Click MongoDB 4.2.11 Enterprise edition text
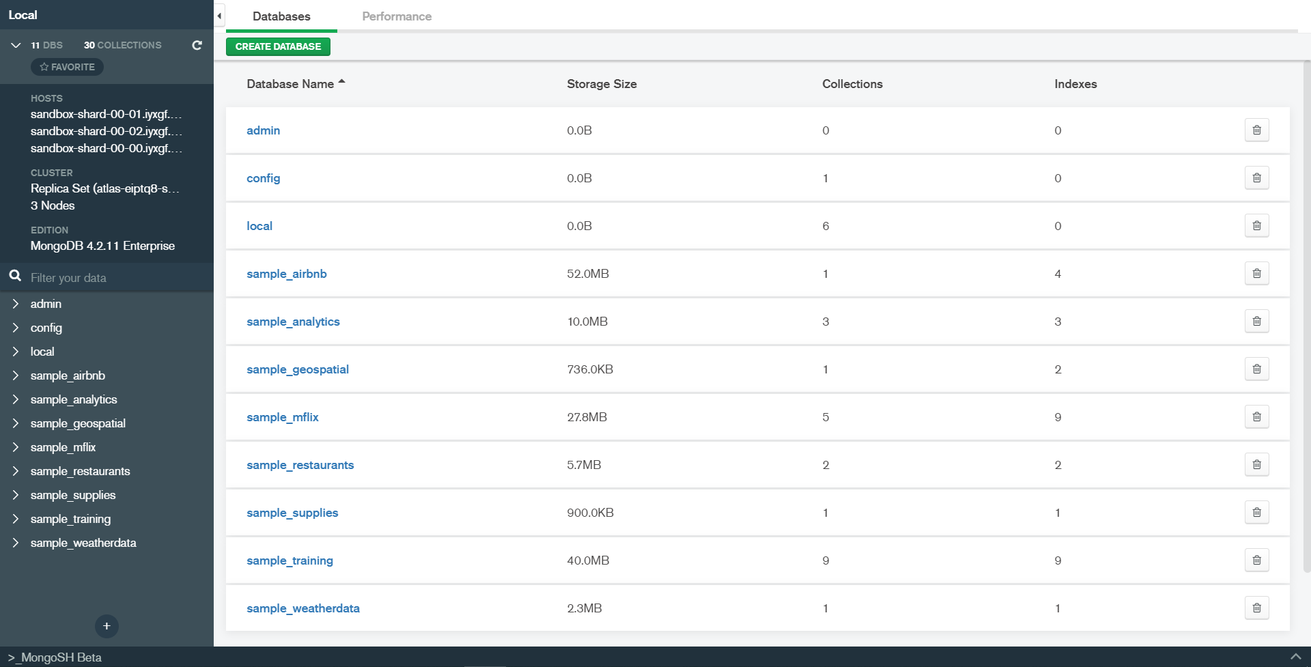The width and height of the screenshot is (1311, 667). [102, 246]
